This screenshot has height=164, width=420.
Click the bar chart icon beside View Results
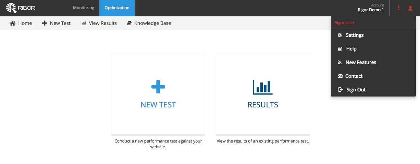[83, 23]
